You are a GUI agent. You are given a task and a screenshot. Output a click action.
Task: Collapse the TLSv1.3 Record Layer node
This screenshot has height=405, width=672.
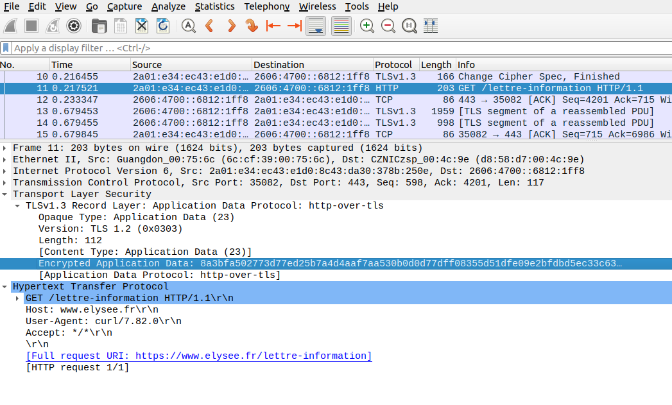coord(17,206)
